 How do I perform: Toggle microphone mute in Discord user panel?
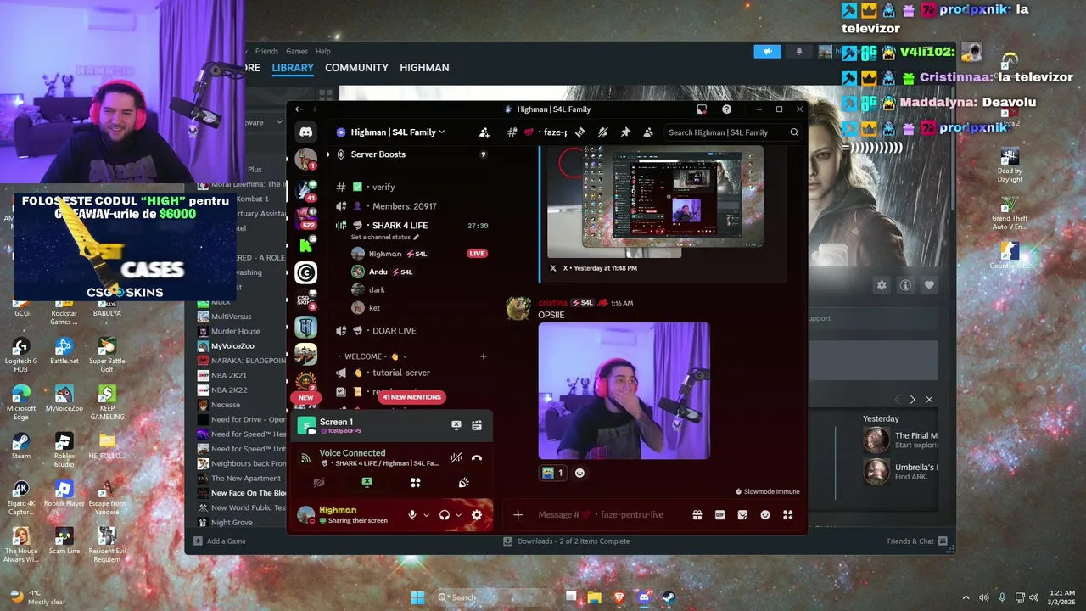[x=412, y=515]
